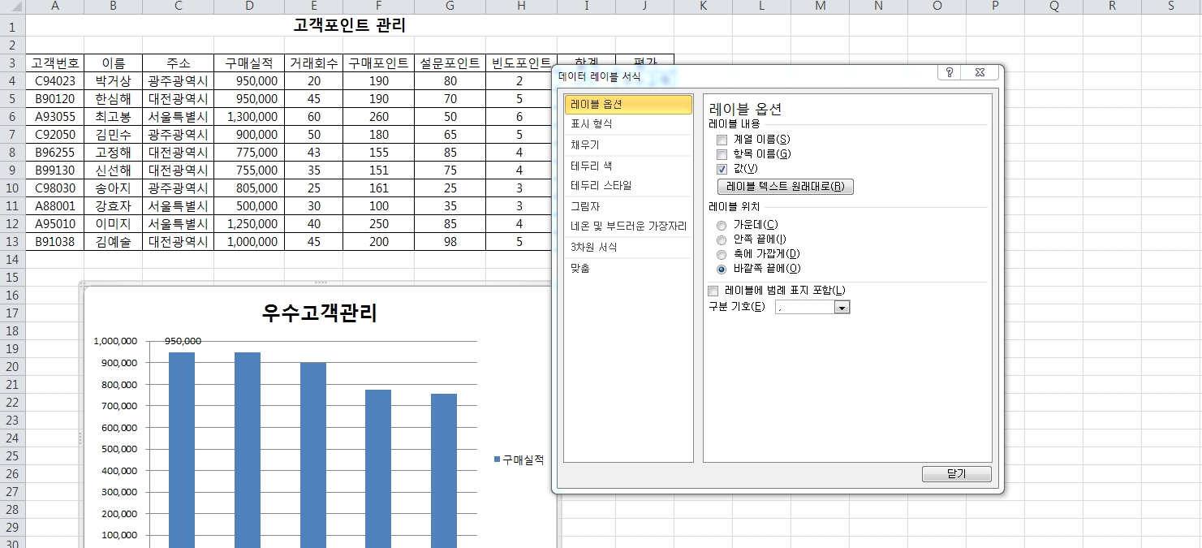1202x548 pixels.
Task: Select the 우수고객관리 chart title
Action: pos(319,313)
